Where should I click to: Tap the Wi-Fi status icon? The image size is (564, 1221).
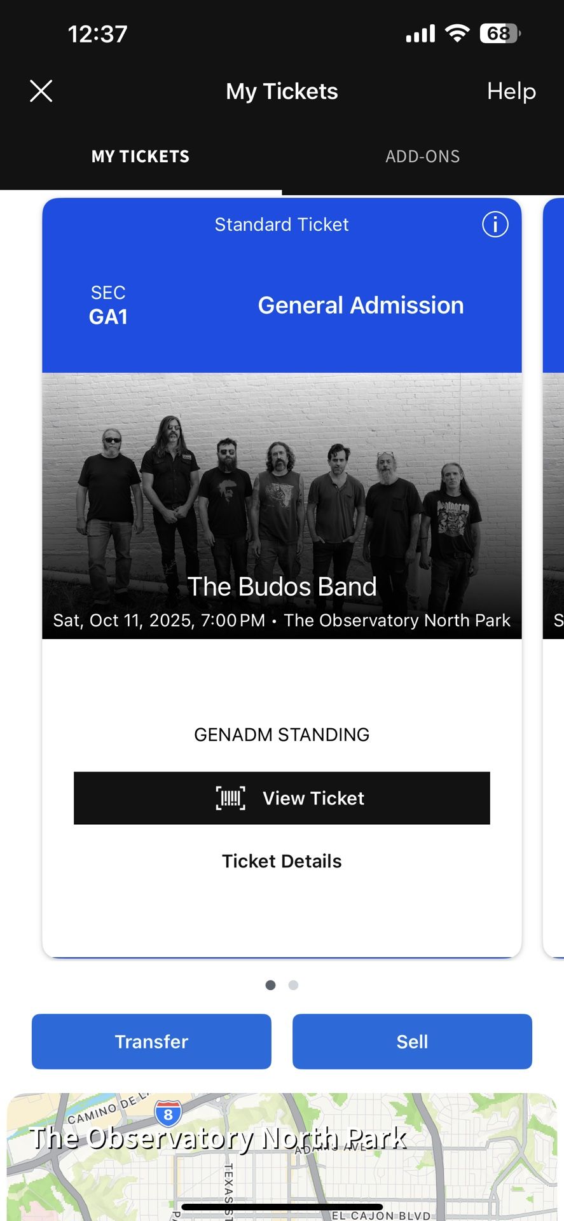point(457,33)
